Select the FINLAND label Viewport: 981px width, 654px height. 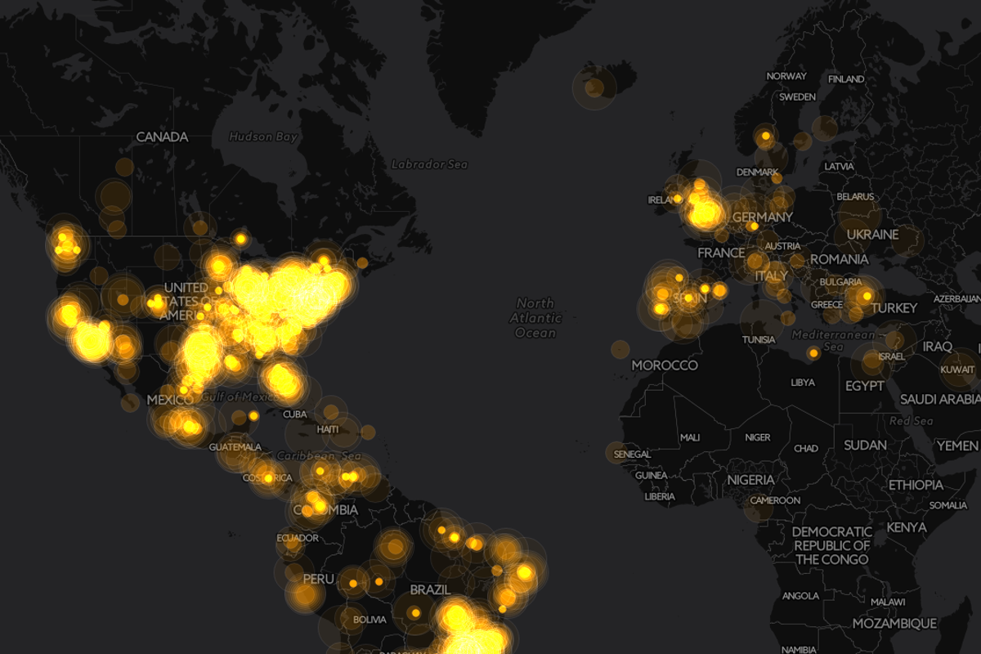[x=846, y=79]
